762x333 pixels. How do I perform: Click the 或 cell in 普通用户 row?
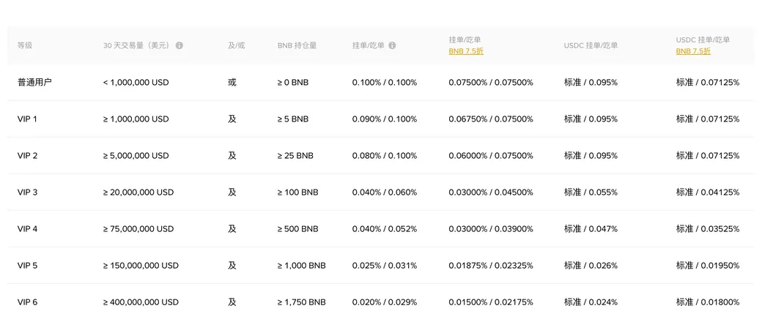tap(232, 83)
